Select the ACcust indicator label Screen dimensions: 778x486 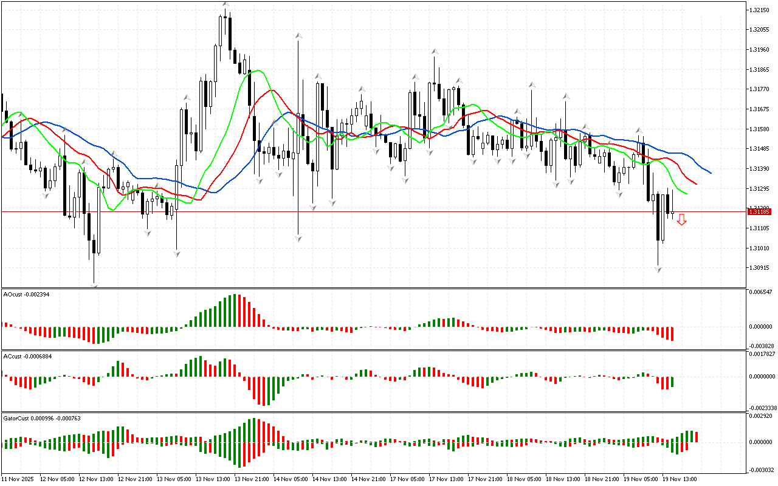[x=26, y=356]
